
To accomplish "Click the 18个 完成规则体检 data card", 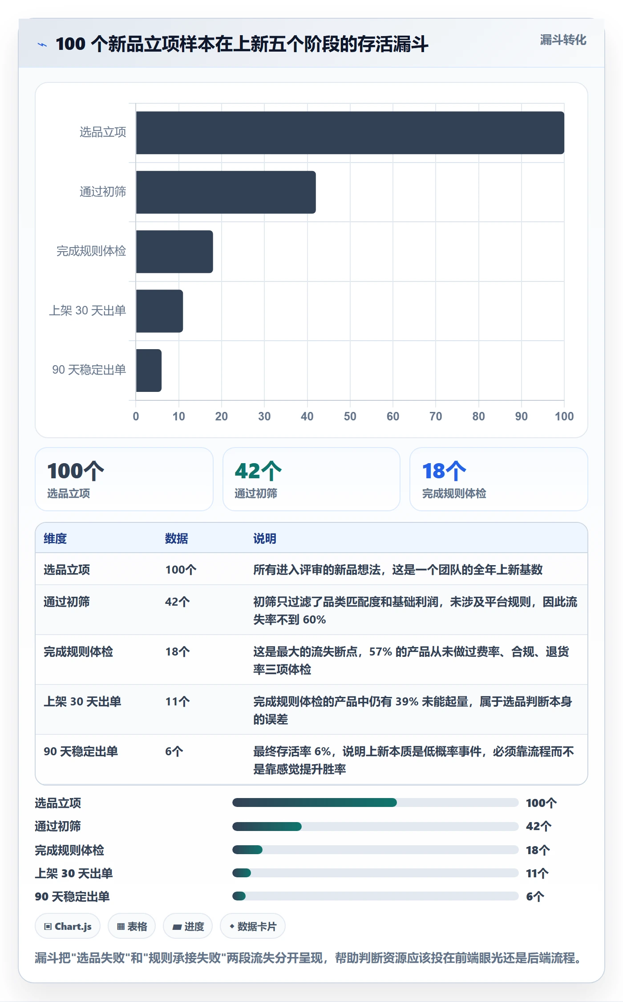I will (499, 479).
